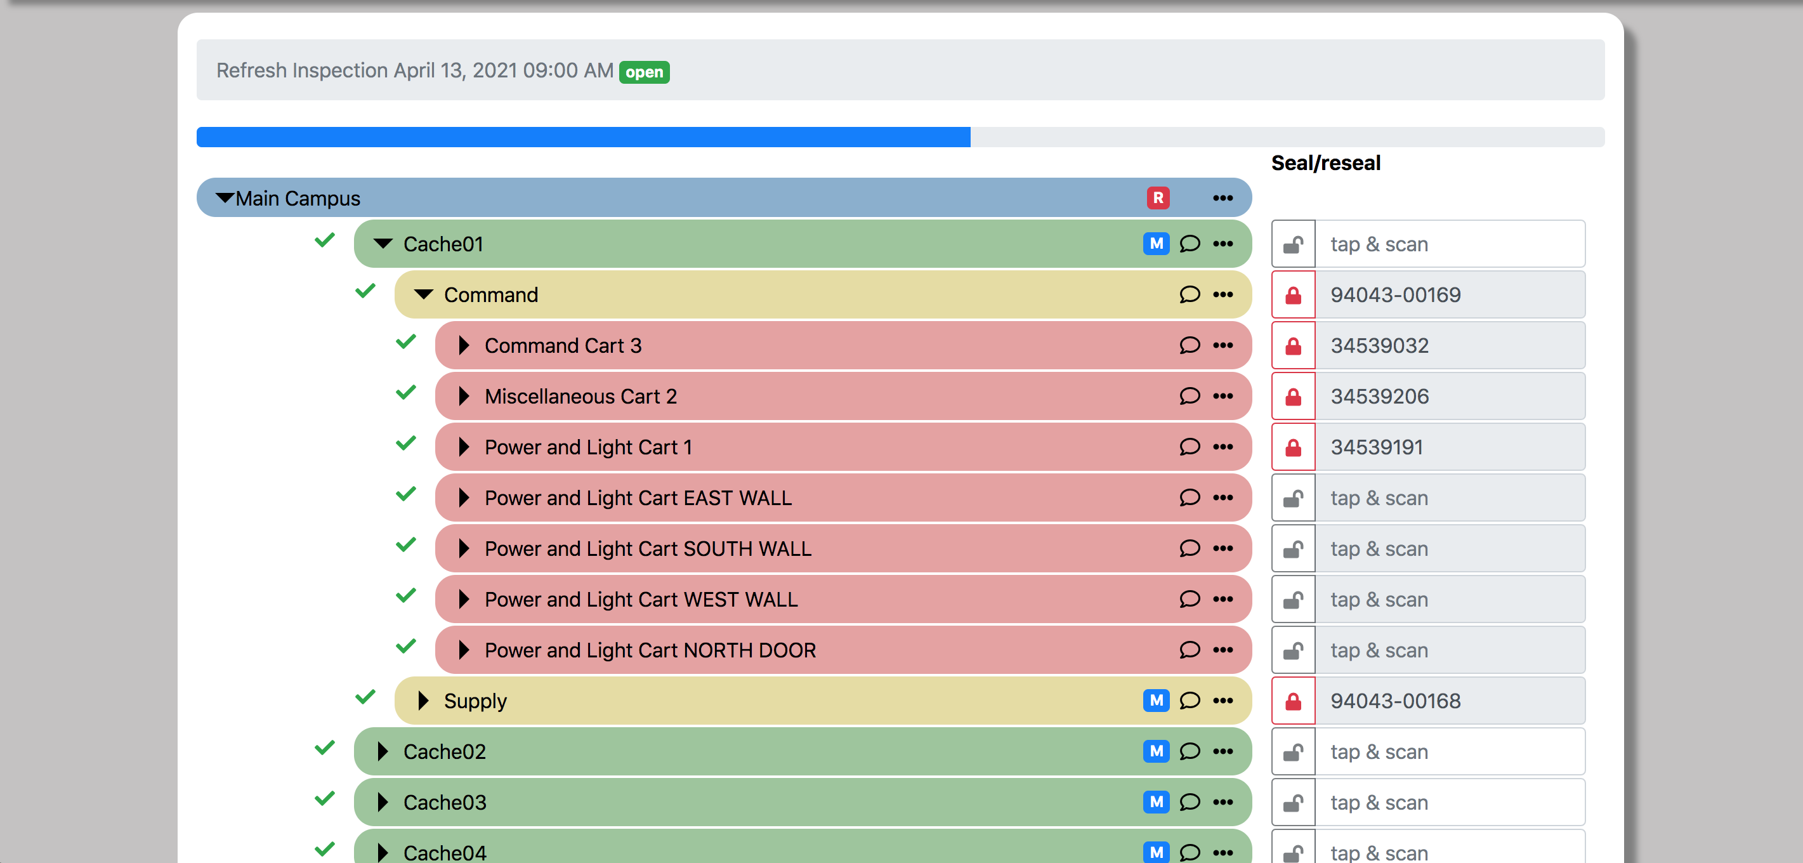Open the comment bubble for Cache01
The image size is (1803, 863).
click(1189, 244)
